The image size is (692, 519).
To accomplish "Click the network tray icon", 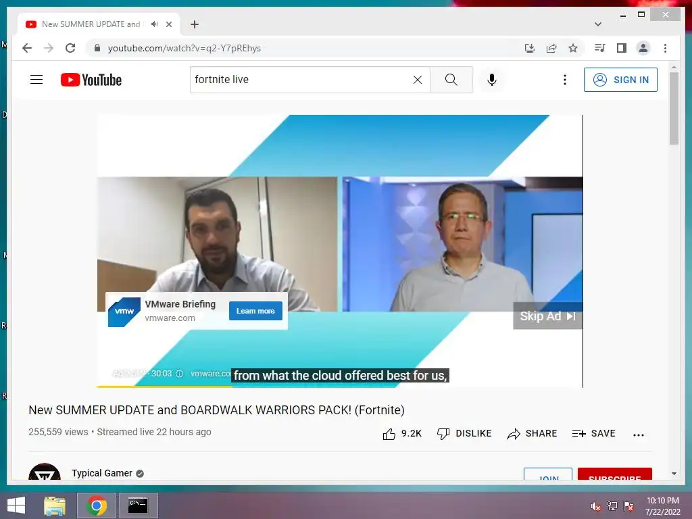I will 612,506.
